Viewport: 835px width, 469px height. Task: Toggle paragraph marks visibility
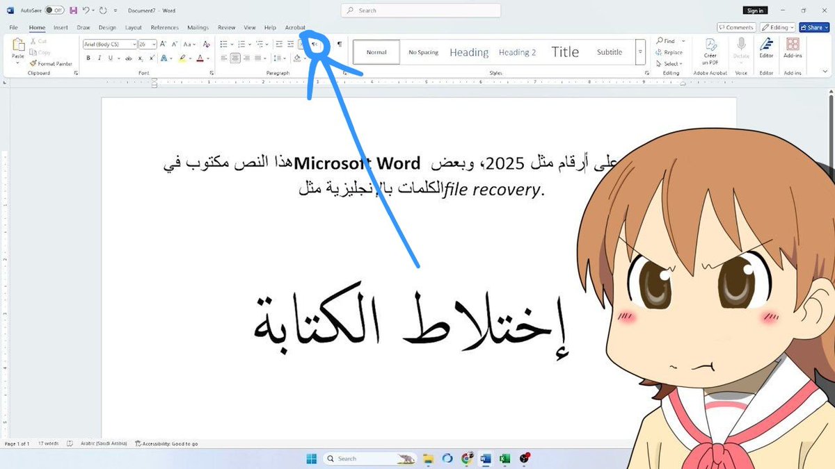click(339, 44)
